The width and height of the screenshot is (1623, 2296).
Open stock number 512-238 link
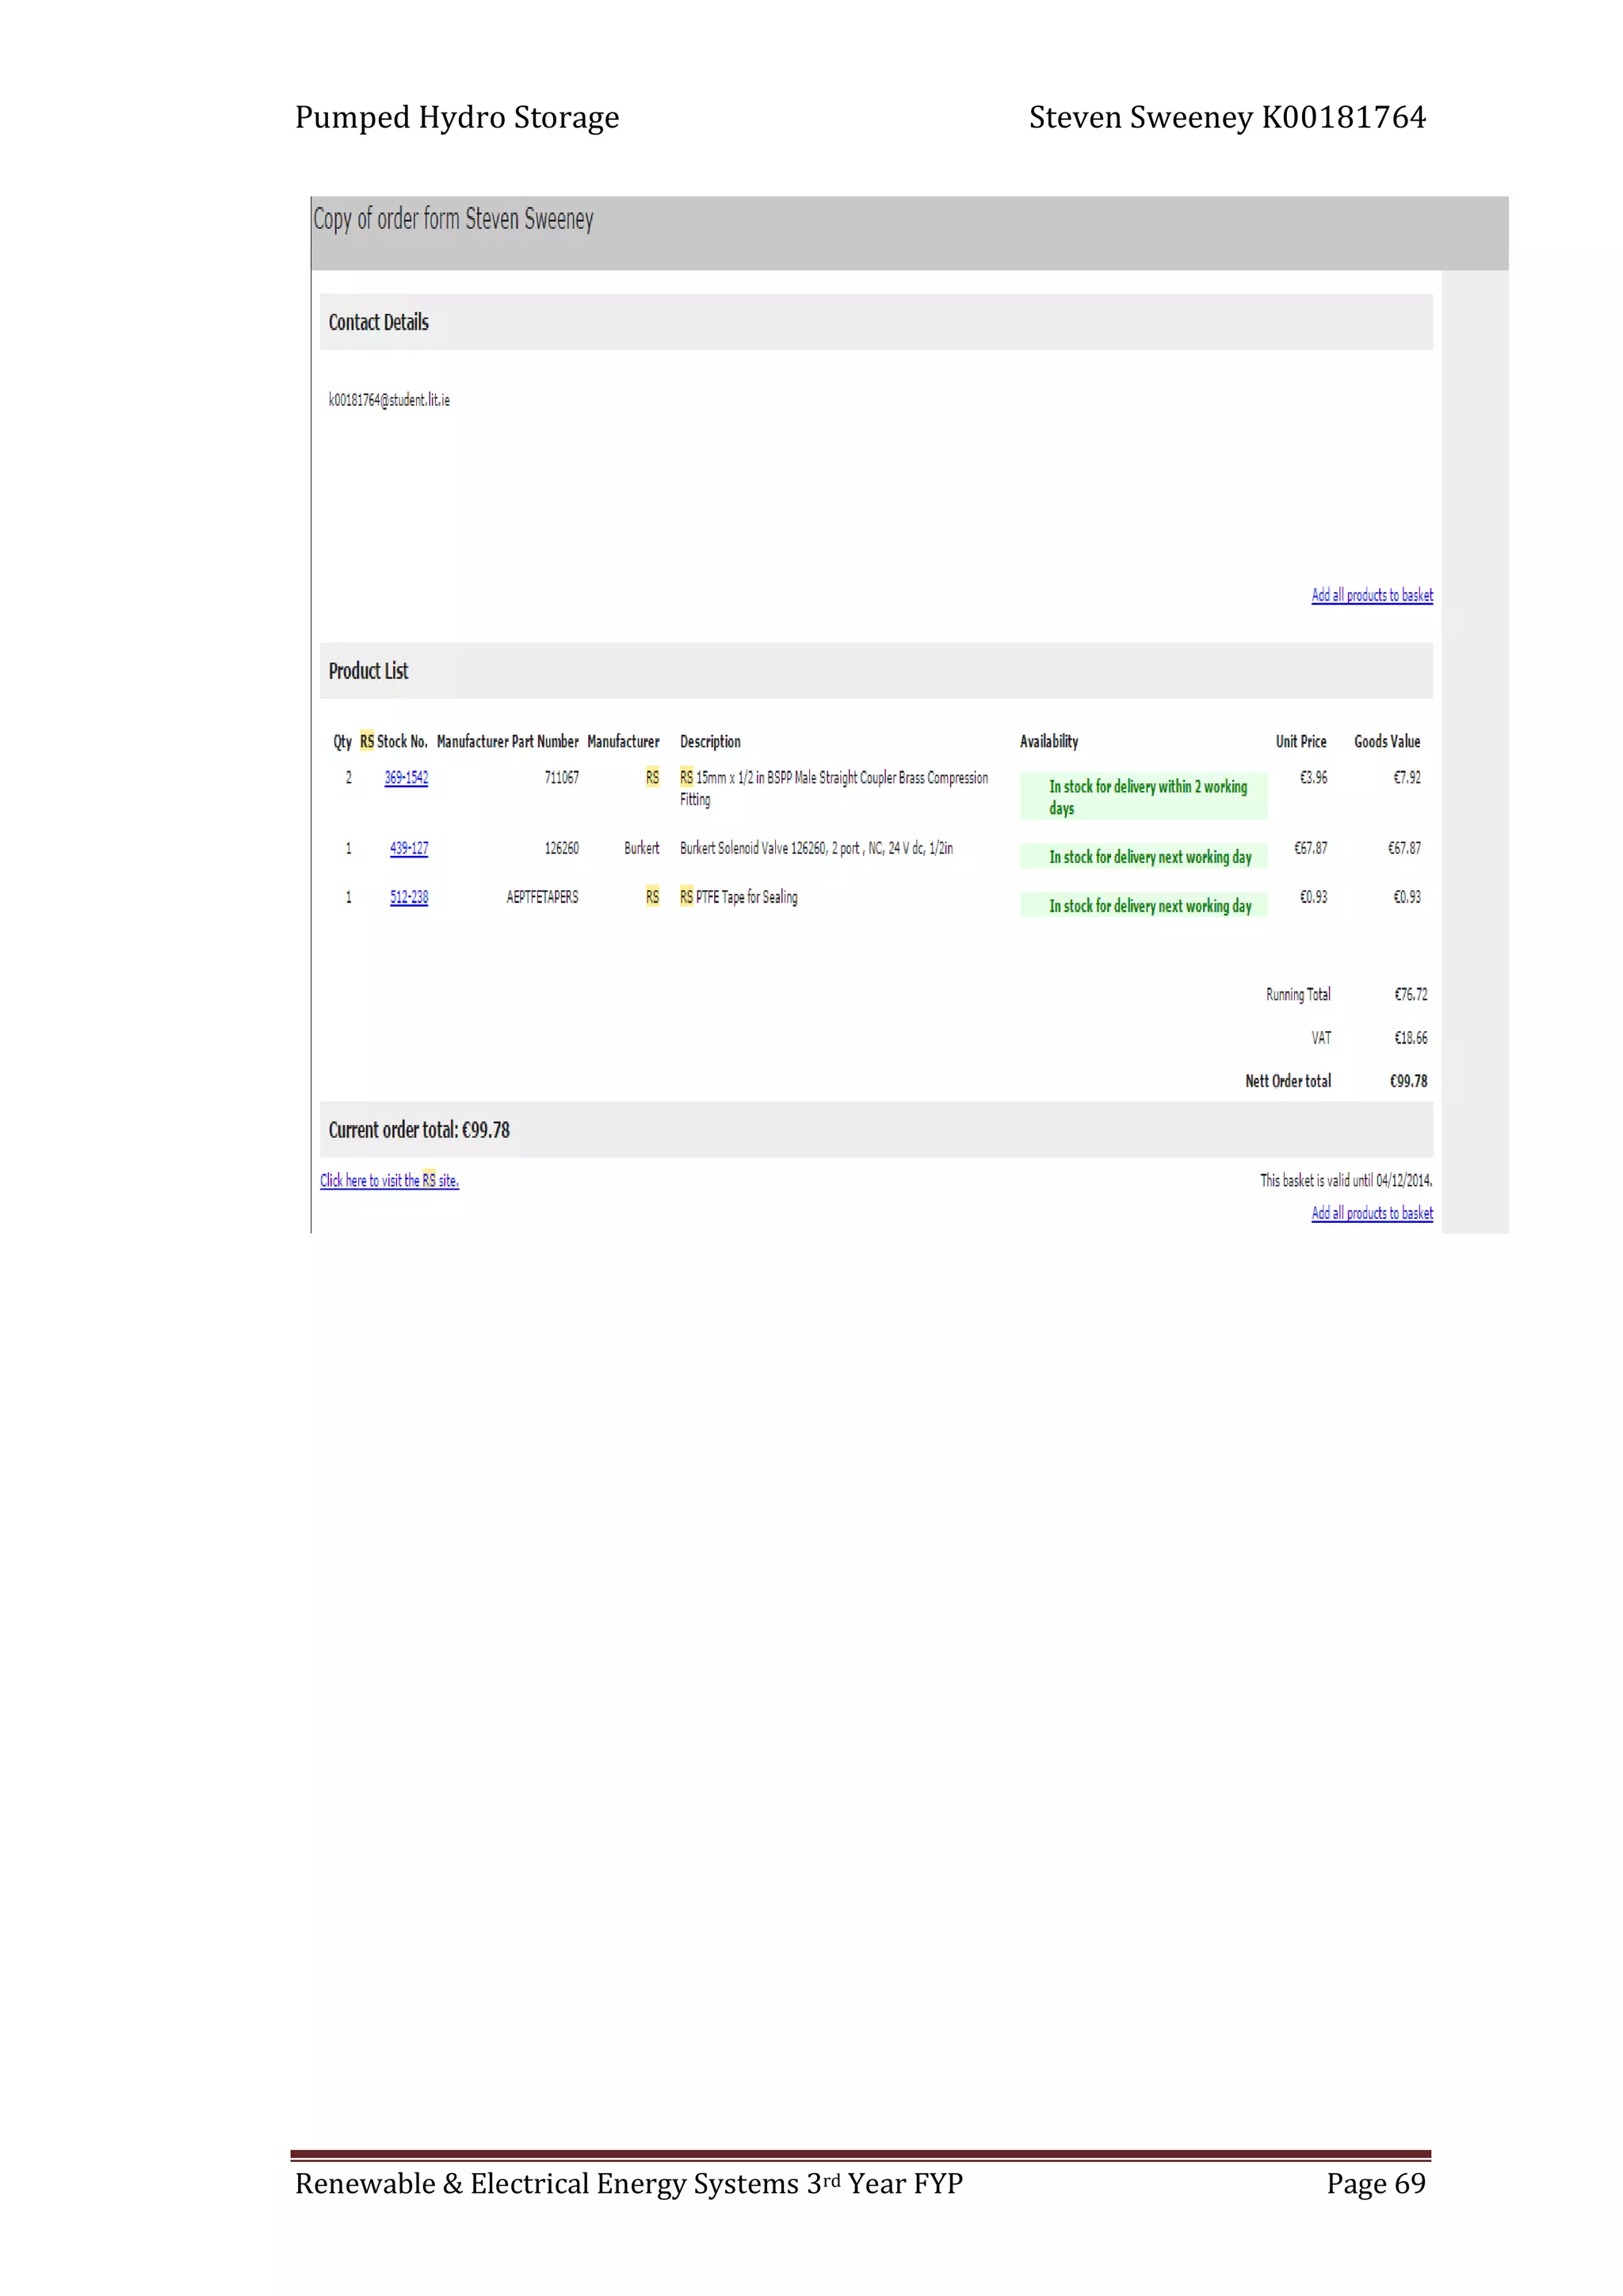pyautogui.click(x=408, y=897)
